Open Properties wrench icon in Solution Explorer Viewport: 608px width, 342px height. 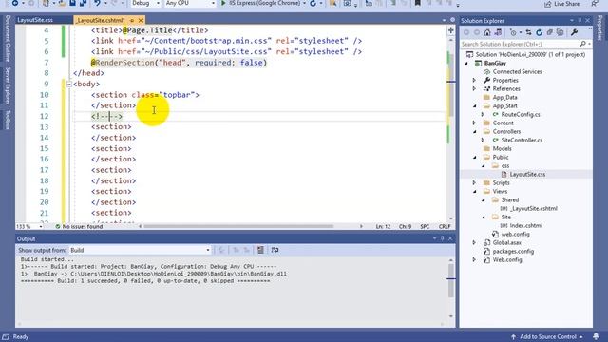574,32
